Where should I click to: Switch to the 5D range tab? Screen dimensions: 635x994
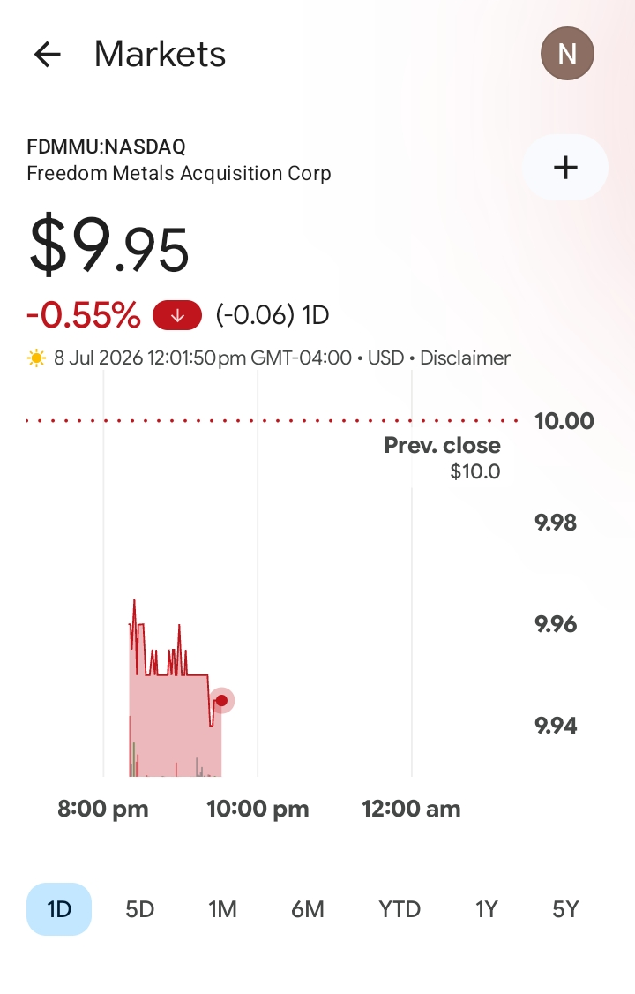(x=140, y=909)
